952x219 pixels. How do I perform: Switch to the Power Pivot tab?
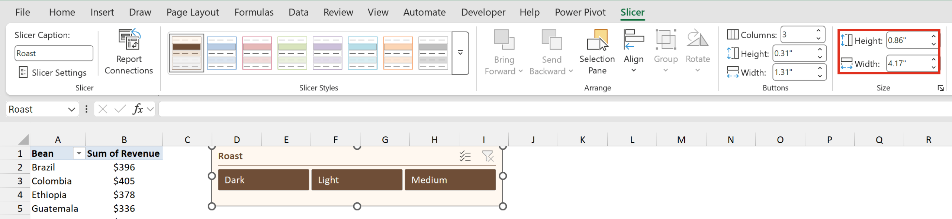580,12
